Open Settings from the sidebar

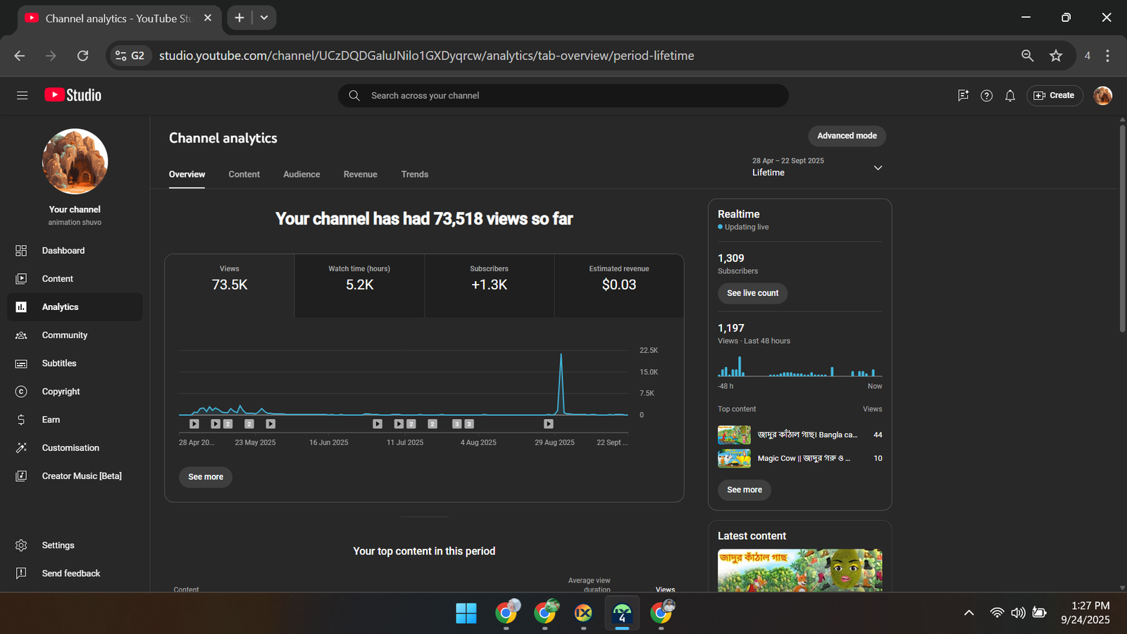point(58,545)
